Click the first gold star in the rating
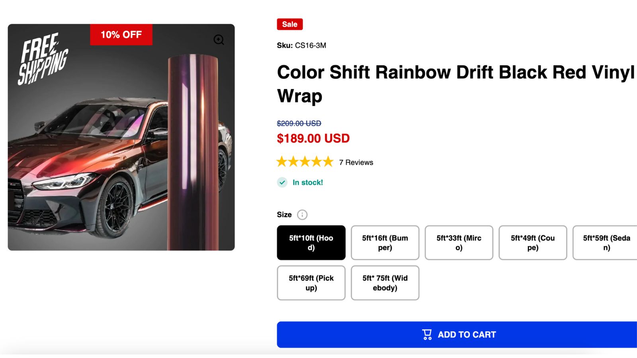 282,162
